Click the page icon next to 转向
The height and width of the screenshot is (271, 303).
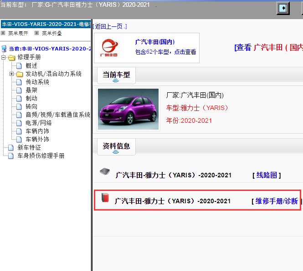click(19, 107)
